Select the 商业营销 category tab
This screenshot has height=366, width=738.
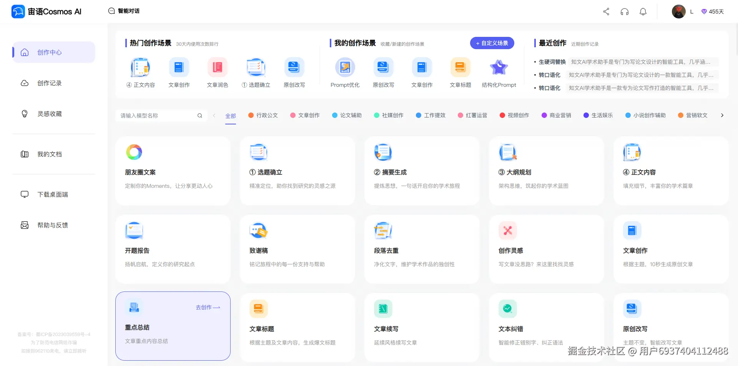pos(557,115)
